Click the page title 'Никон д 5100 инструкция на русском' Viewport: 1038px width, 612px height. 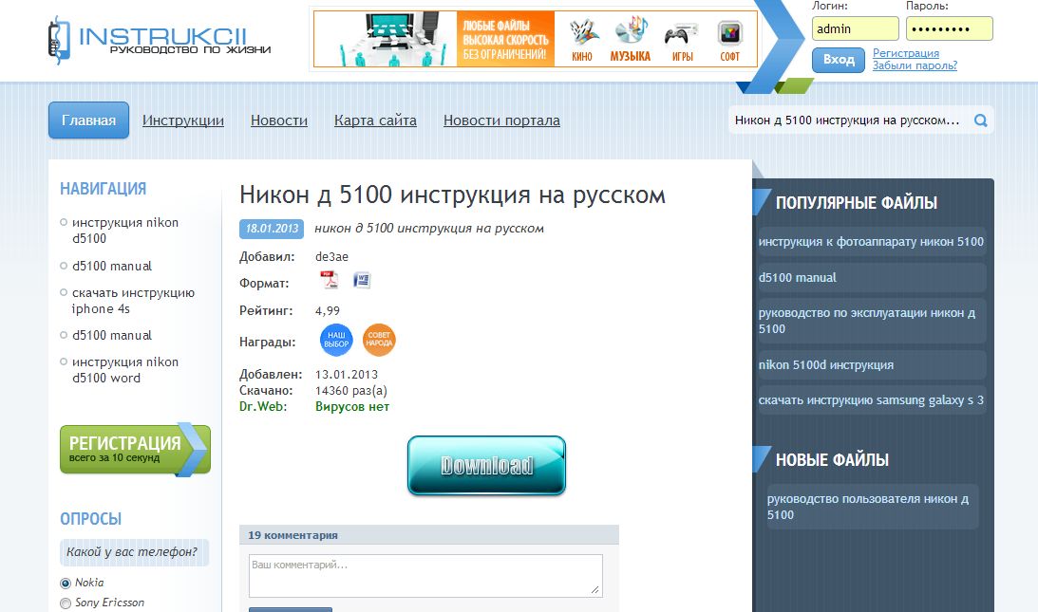tap(452, 195)
